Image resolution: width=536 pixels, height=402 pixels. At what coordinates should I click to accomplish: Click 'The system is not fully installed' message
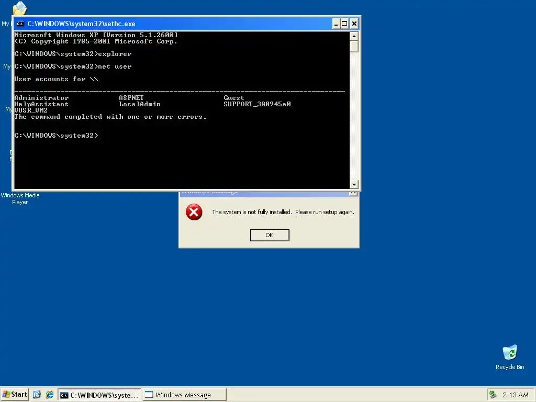tap(283, 212)
